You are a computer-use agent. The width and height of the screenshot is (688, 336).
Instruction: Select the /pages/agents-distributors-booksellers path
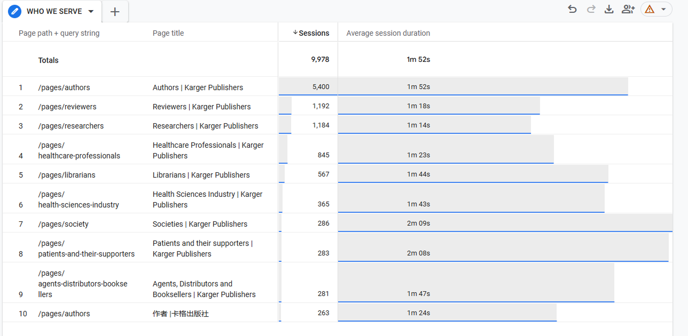pos(83,284)
